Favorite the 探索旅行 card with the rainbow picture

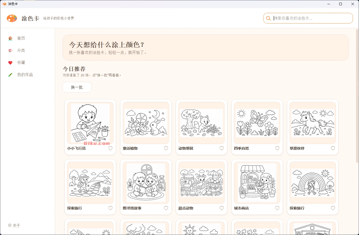pyautogui.click(x=333, y=208)
